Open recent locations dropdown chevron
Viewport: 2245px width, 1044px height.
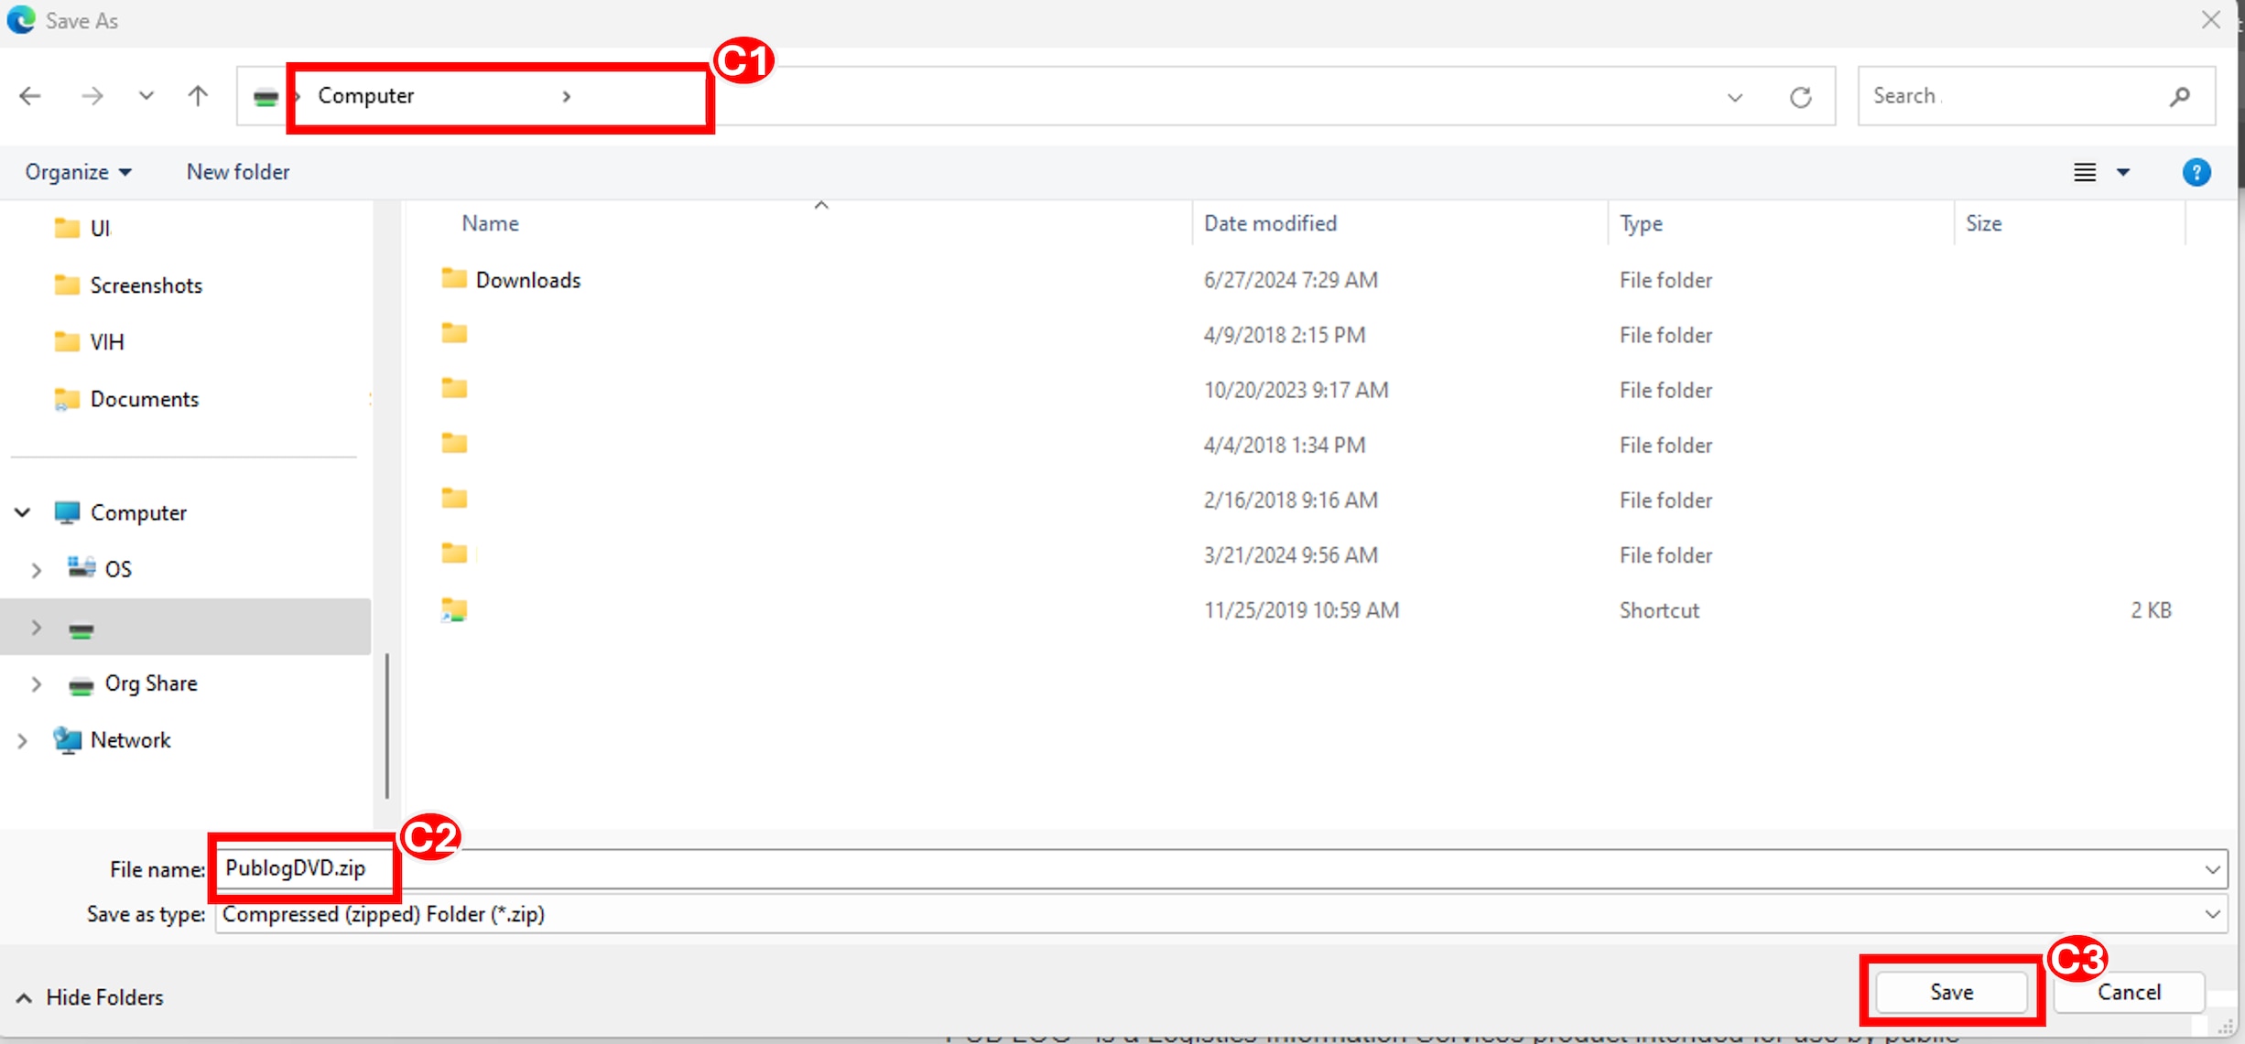tap(146, 95)
